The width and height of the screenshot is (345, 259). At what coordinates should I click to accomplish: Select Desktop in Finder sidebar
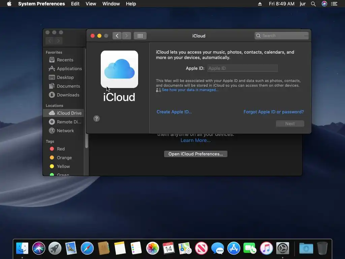click(x=64, y=78)
